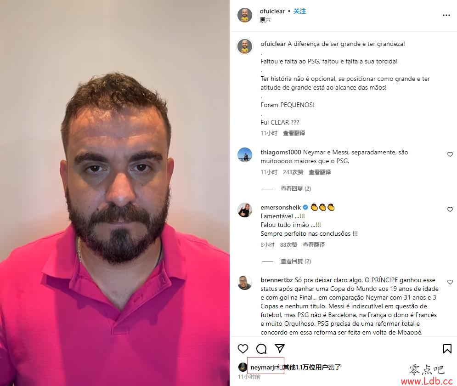Like brennertbz's comment with the heart
The image size is (457, 386).
coord(450,282)
